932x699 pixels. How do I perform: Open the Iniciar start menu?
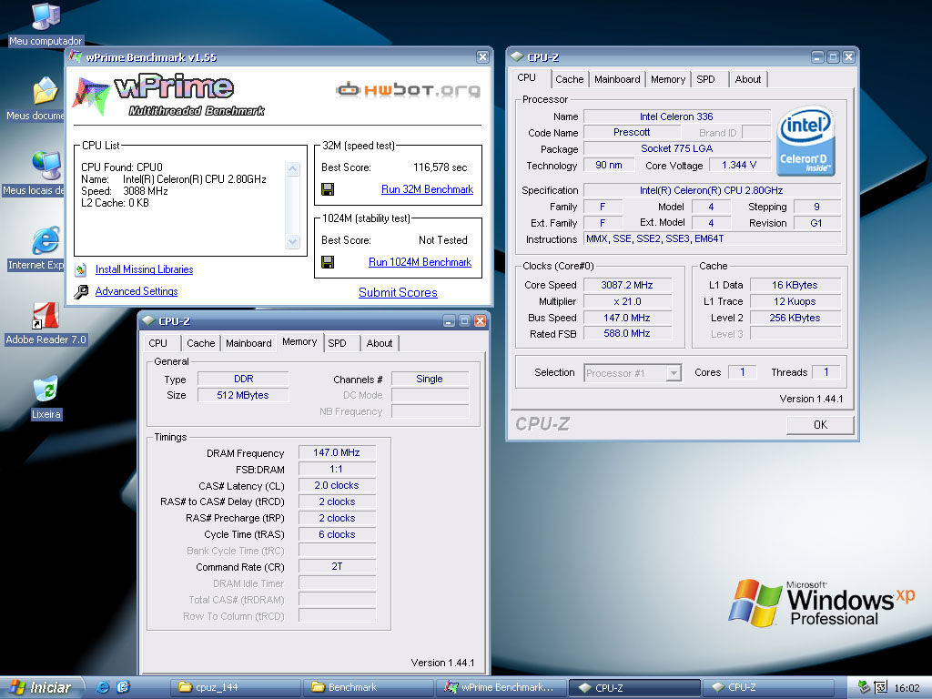[x=40, y=688]
